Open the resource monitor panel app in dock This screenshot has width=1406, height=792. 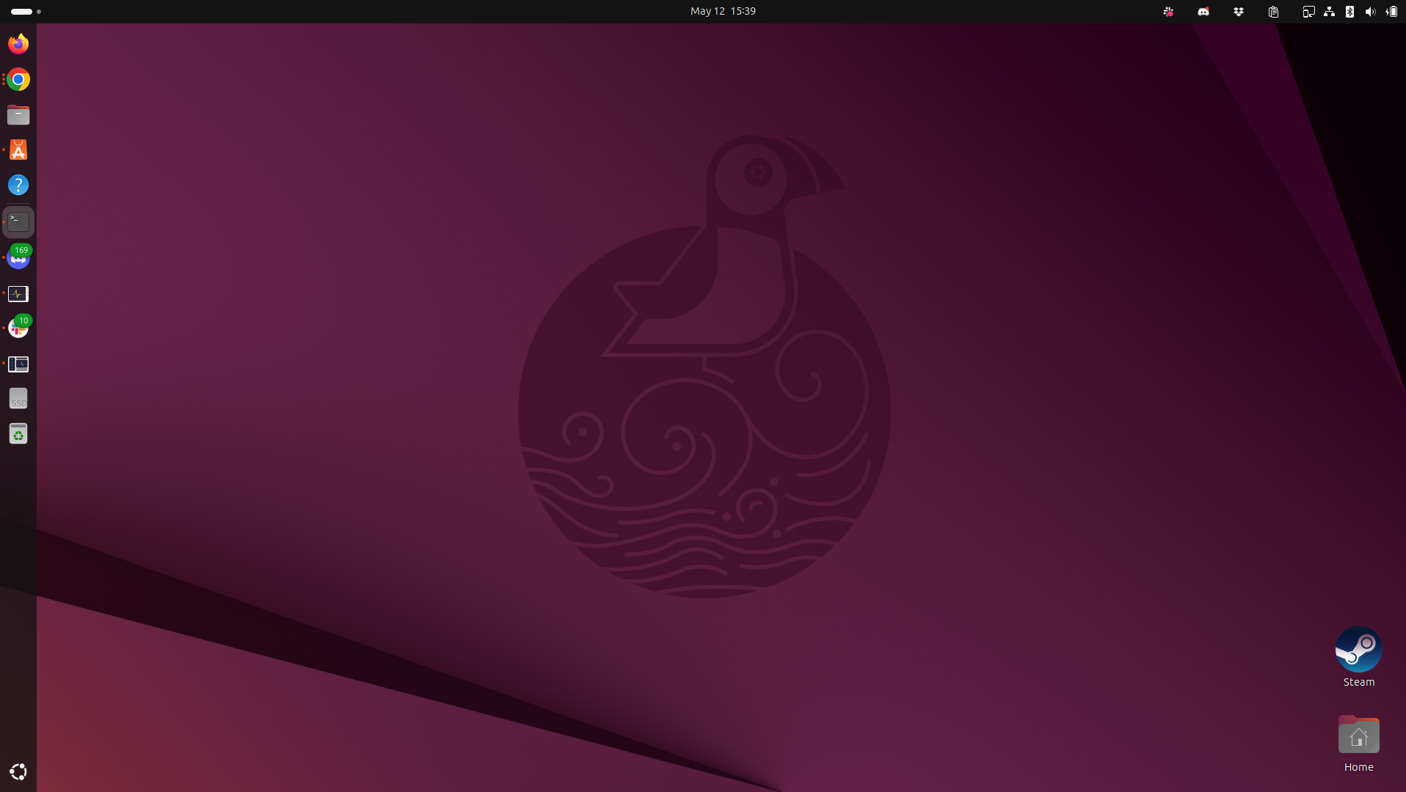pos(18,364)
